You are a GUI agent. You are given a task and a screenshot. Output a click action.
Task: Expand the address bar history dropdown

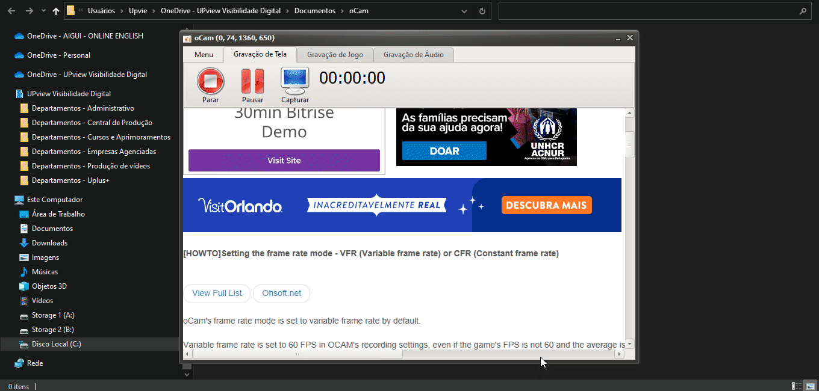pyautogui.click(x=463, y=11)
